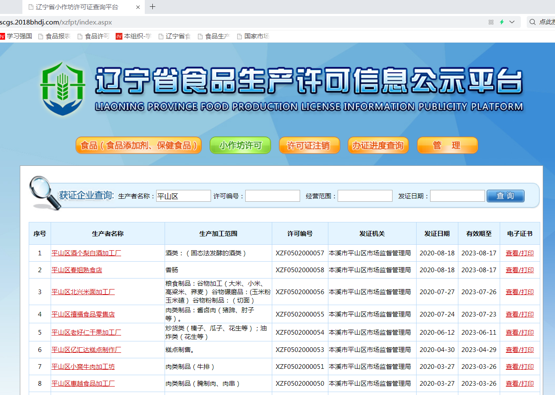Click the 经营范围 input field

(365, 196)
